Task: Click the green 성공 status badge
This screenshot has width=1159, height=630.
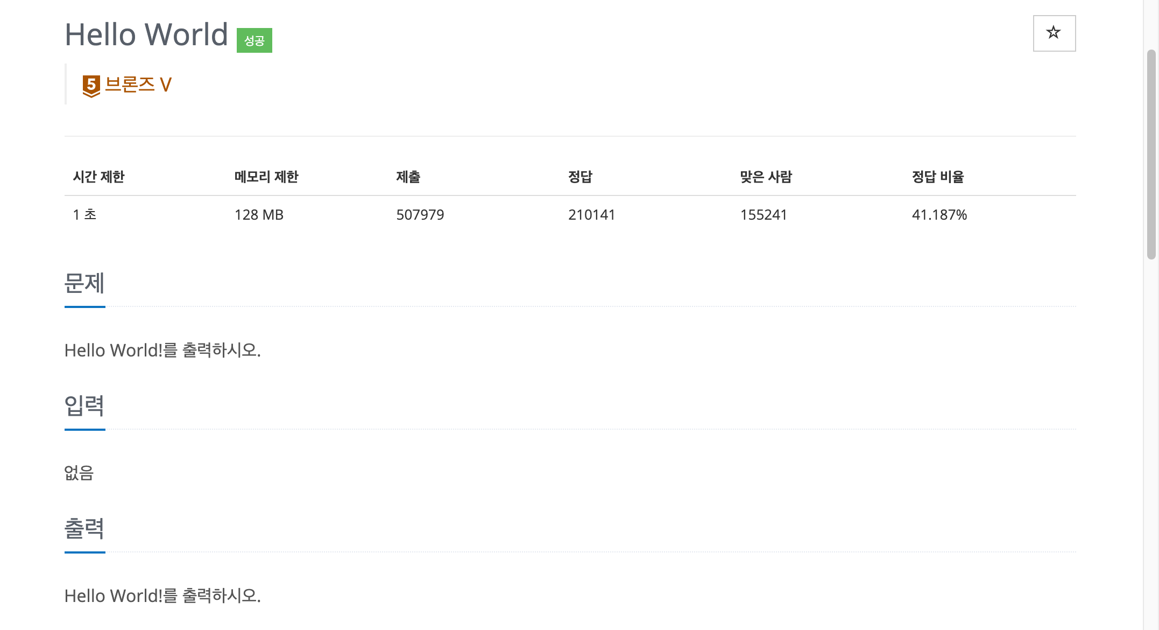Action: [254, 40]
